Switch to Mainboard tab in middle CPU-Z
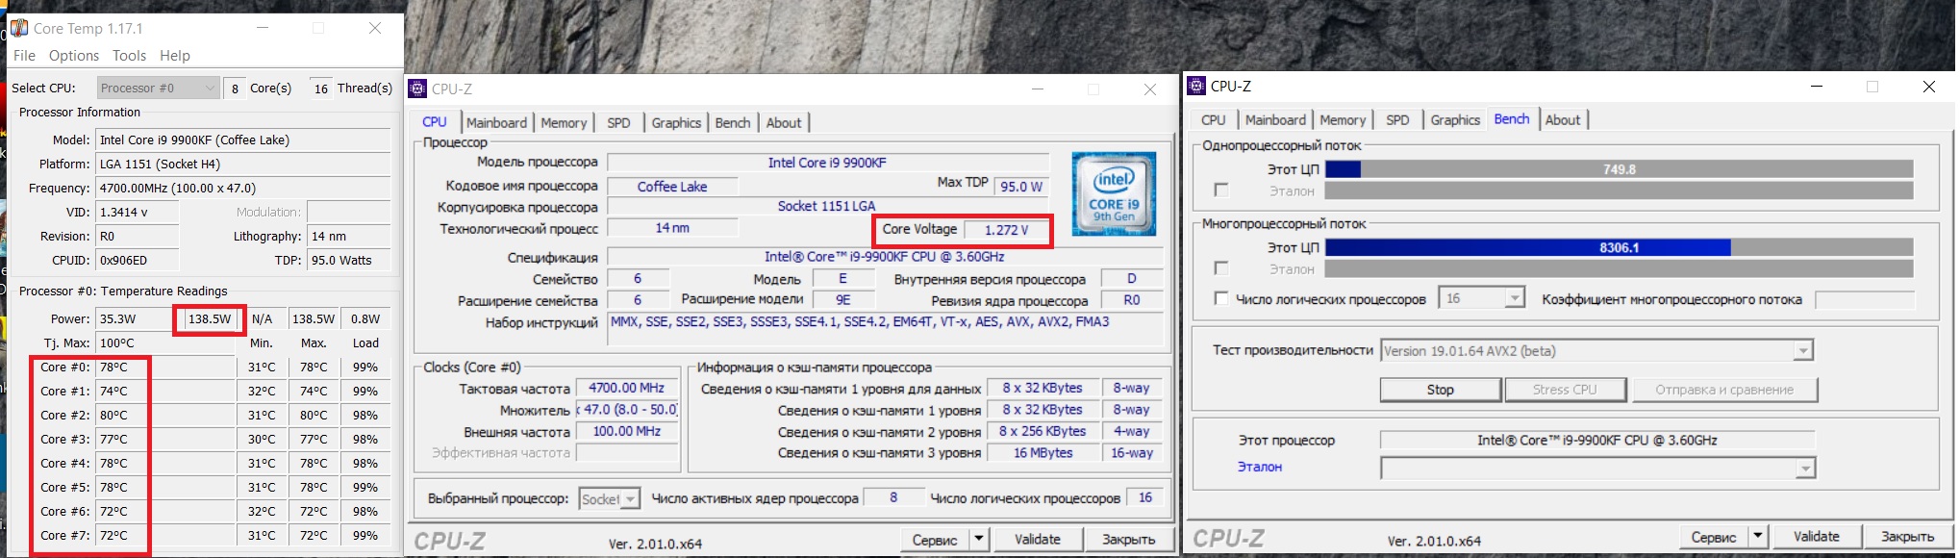 pos(496,122)
